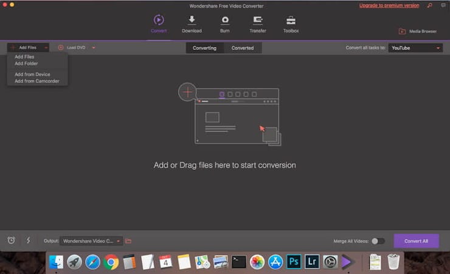Image resolution: width=450 pixels, height=274 pixels.
Task: Click the drag files illustration area
Action: point(230,114)
